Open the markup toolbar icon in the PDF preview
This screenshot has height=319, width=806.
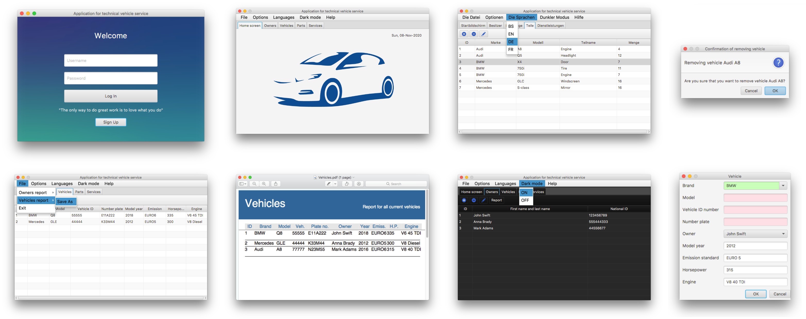tap(359, 184)
